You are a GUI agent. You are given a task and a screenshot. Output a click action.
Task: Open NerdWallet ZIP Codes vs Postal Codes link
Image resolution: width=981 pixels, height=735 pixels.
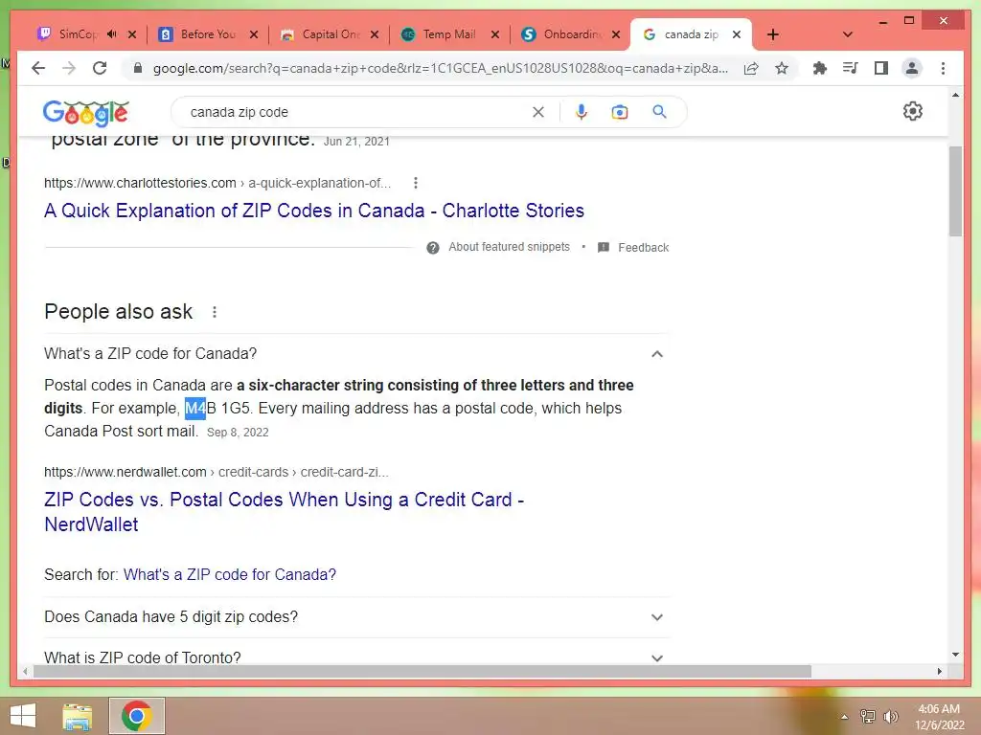(x=285, y=512)
